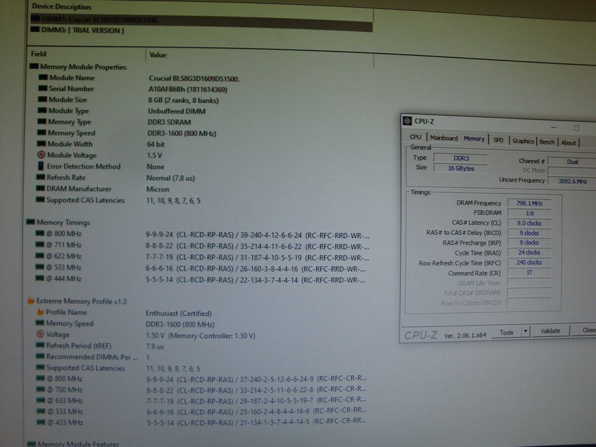596x447 pixels.
Task: Click the Refresh Rate chip icon
Action: [40, 177]
